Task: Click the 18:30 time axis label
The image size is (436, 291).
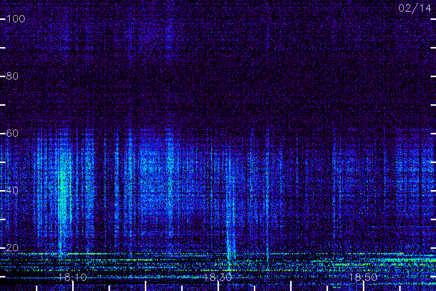Action: click(x=218, y=277)
